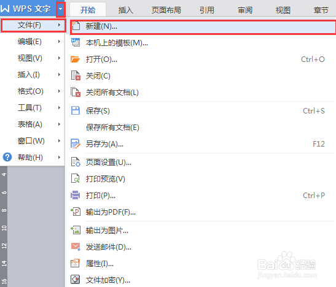Image resolution: width=336 pixels, height=287 pixels.
Task: Click the file encryption icon beside 文件加密(Y)
Action: [76, 280]
